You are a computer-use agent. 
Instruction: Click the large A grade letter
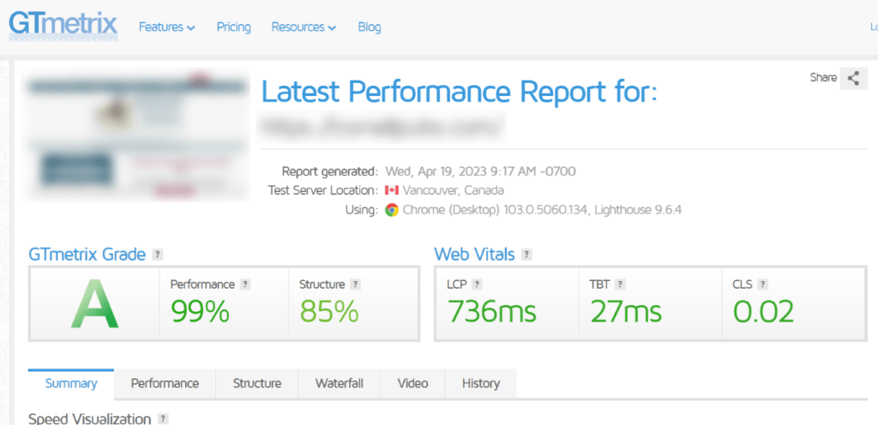click(x=94, y=305)
